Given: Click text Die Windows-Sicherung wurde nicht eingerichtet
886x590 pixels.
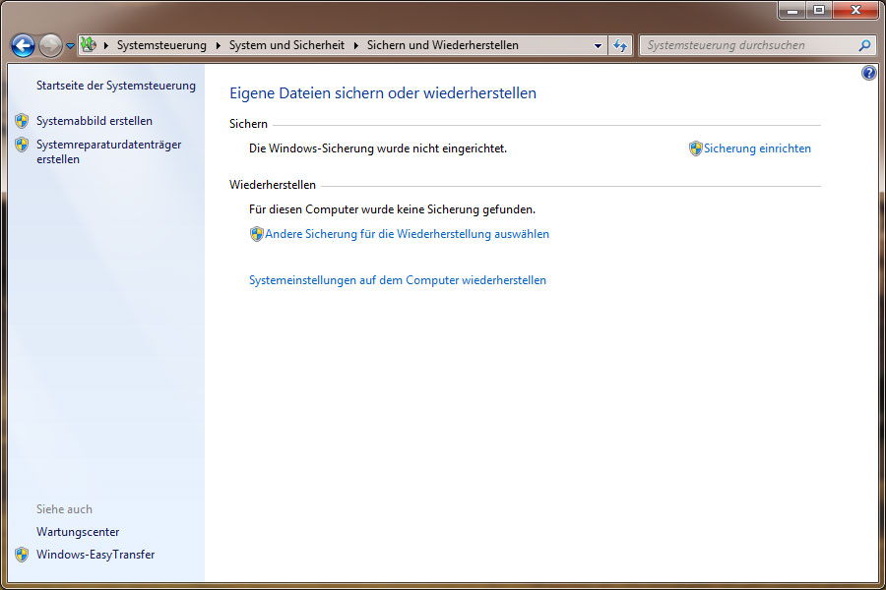Looking at the screenshot, I should [x=378, y=148].
